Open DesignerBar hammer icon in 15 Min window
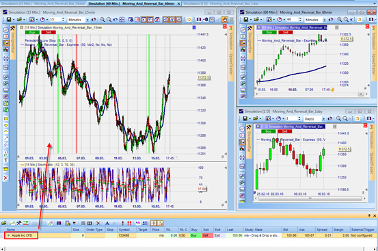This screenshot has height=251, width=378. (x=12, y=29)
